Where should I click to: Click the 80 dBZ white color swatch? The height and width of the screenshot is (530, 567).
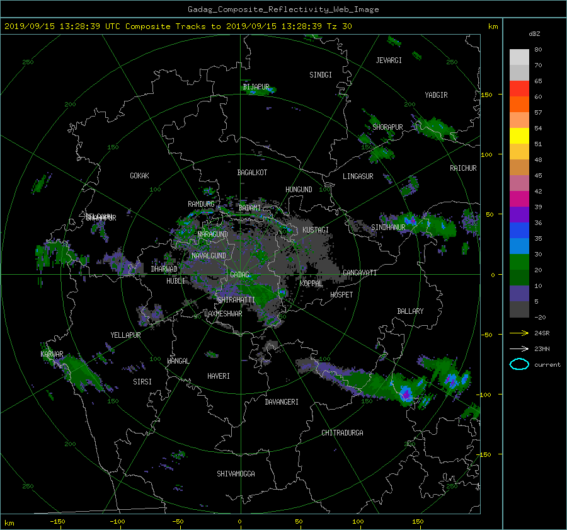519,57
